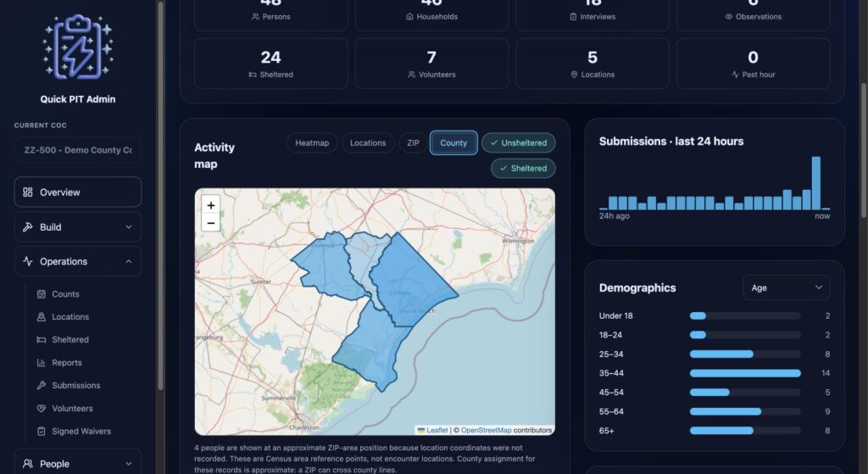
Task: Click the map pin icon on Locations card
Action: point(574,75)
